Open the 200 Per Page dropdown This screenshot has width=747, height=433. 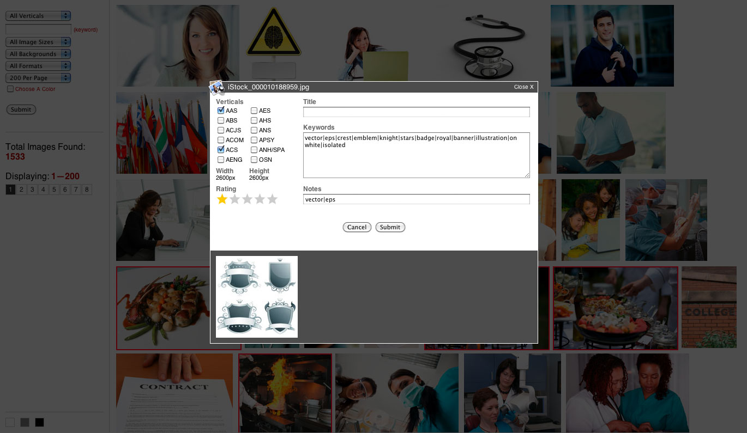[38, 78]
